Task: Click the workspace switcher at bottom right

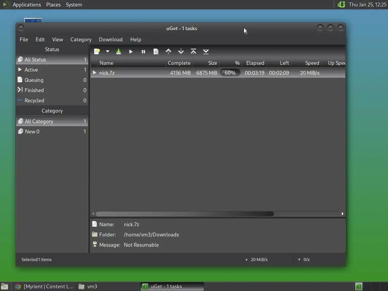Action: (x=371, y=286)
